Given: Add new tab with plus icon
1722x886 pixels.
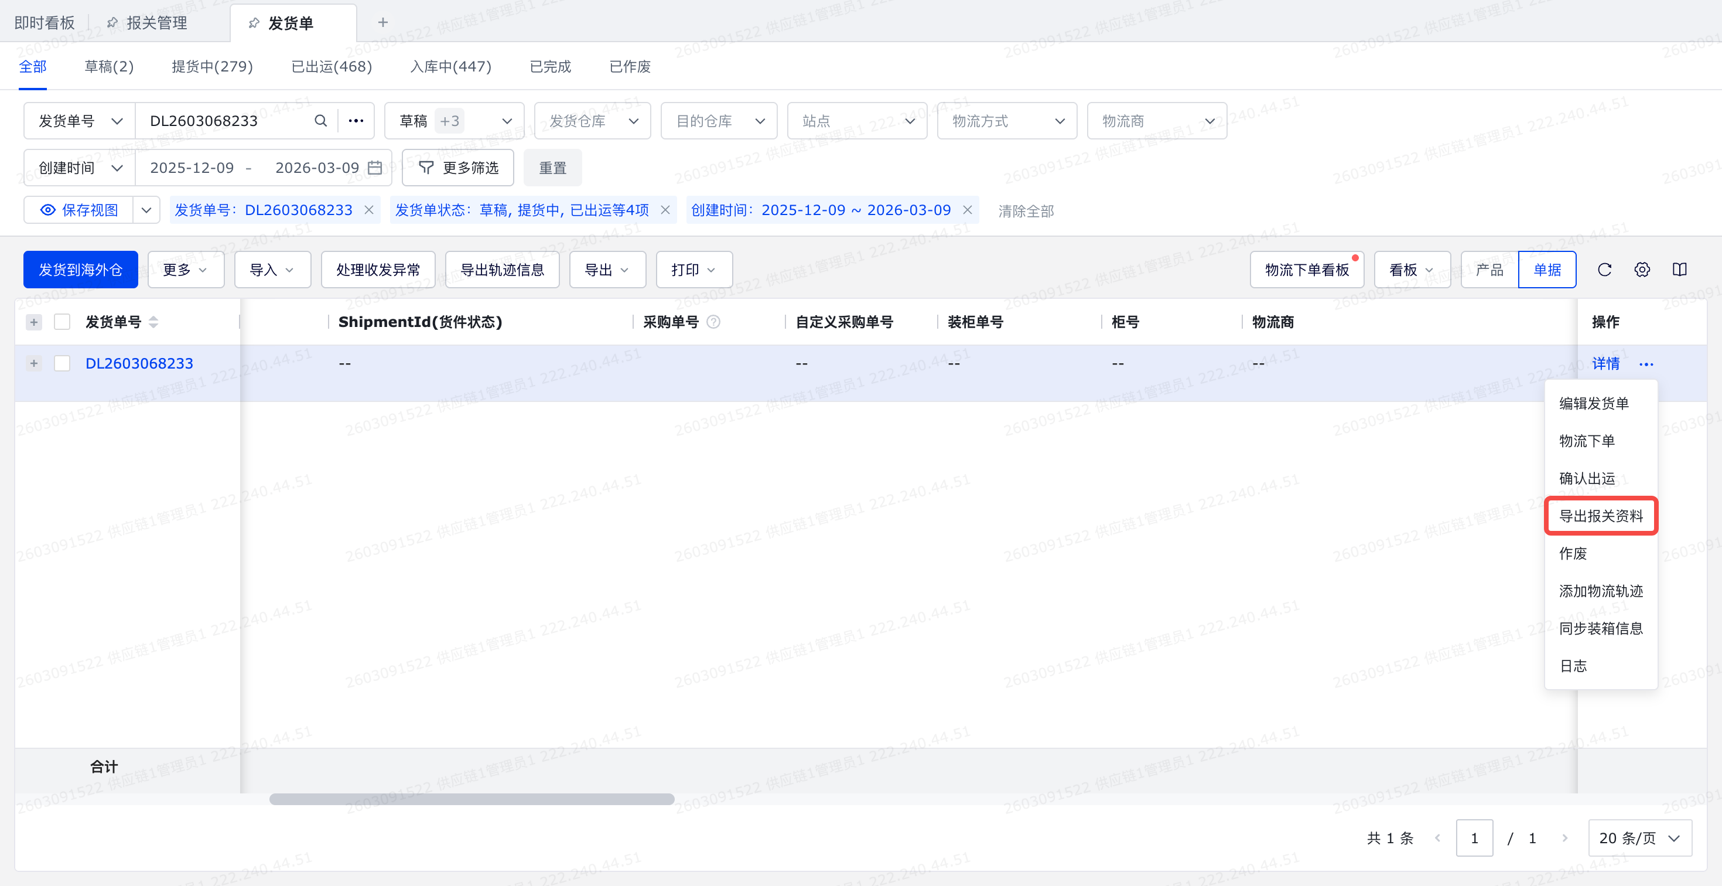Looking at the screenshot, I should (x=382, y=23).
